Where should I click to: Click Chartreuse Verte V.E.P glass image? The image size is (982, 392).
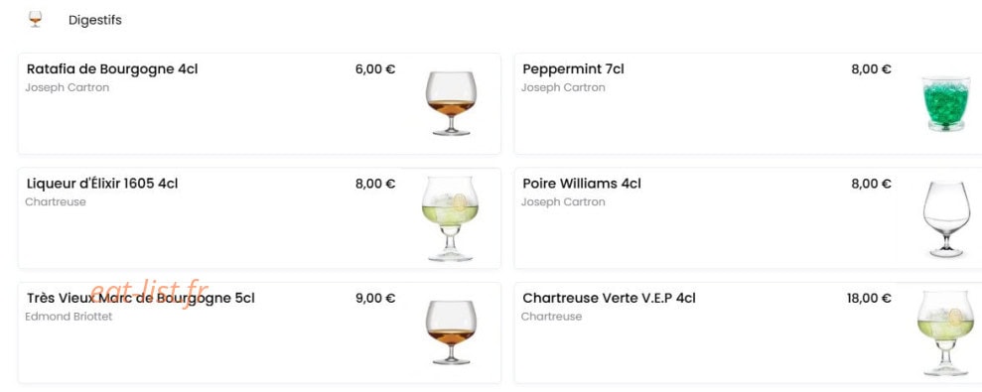945,333
